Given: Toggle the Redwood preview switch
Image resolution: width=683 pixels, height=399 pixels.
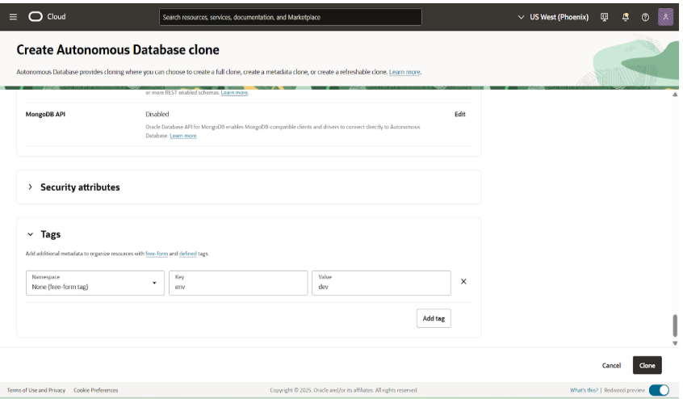Looking at the screenshot, I should tap(659, 390).
